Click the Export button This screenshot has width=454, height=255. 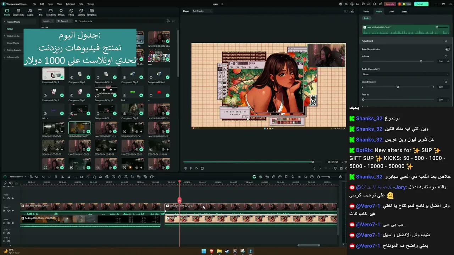coord(421,4)
